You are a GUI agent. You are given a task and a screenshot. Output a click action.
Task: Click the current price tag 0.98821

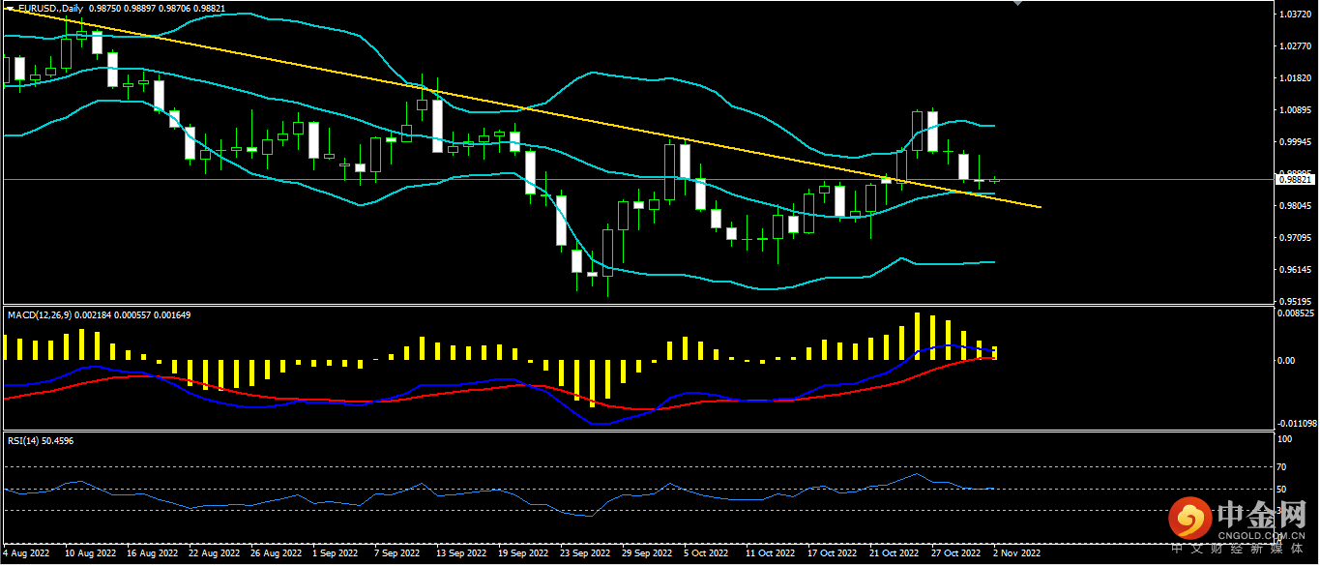point(1293,179)
